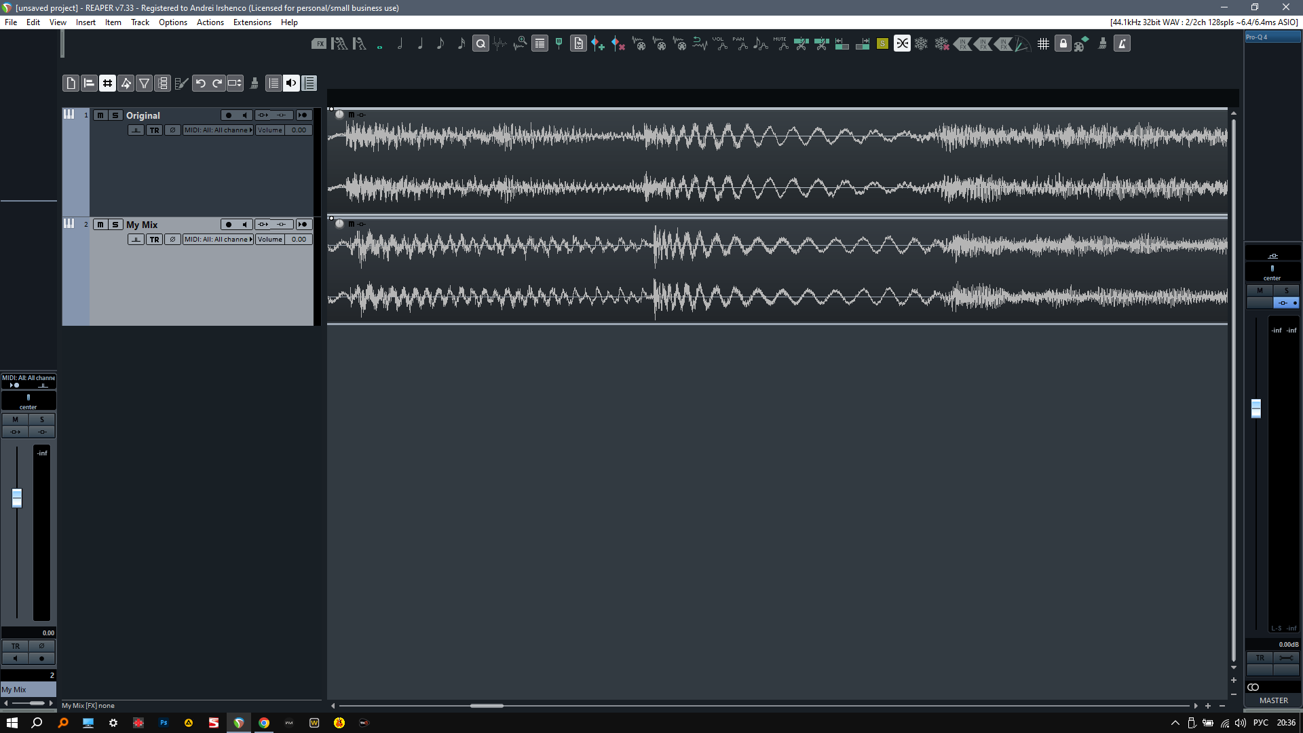This screenshot has width=1303, height=733.
Task: Toggle the lock icon in toolbar
Action: point(1063,44)
